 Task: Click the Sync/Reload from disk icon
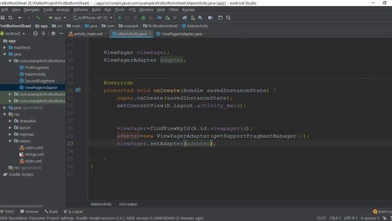[10, 18]
